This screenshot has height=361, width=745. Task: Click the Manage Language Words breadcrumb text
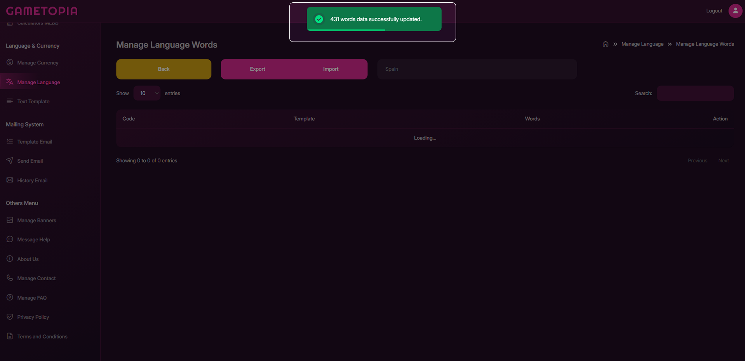click(705, 44)
